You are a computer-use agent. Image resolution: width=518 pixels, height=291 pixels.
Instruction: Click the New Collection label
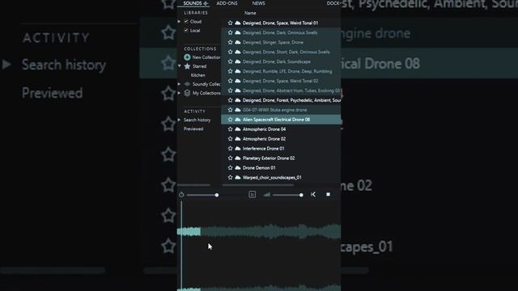206,57
